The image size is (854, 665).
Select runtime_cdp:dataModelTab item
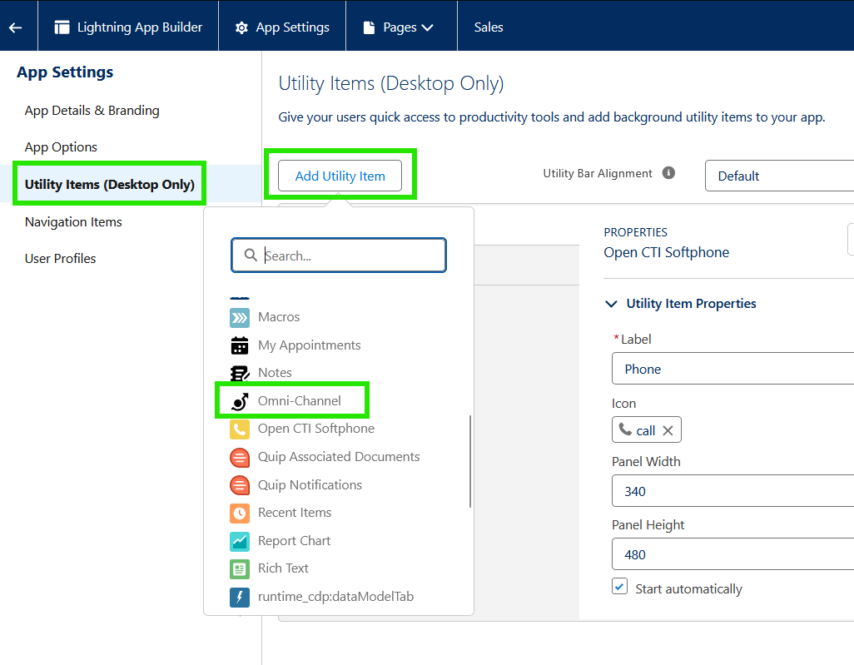[335, 597]
